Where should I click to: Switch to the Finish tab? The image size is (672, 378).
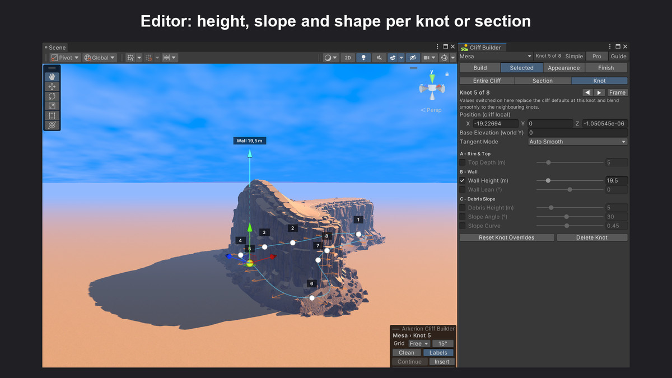point(606,68)
